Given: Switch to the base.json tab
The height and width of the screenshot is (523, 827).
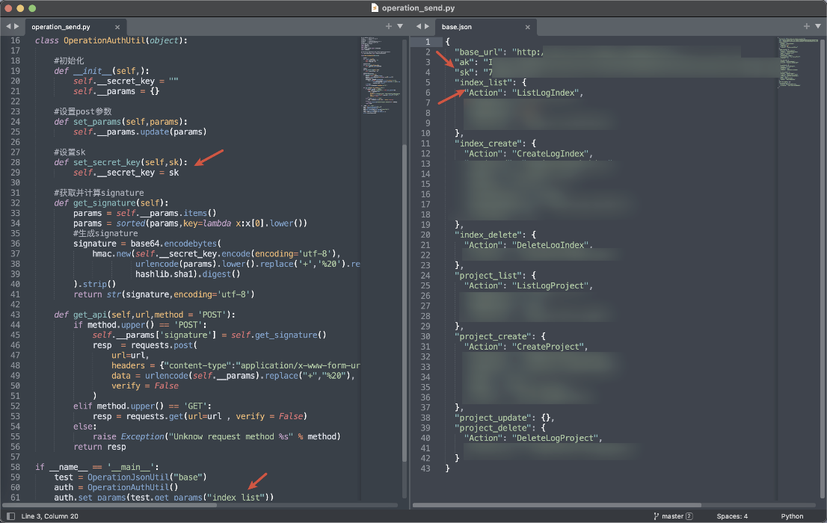Looking at the screenshot, I should 457,27.
